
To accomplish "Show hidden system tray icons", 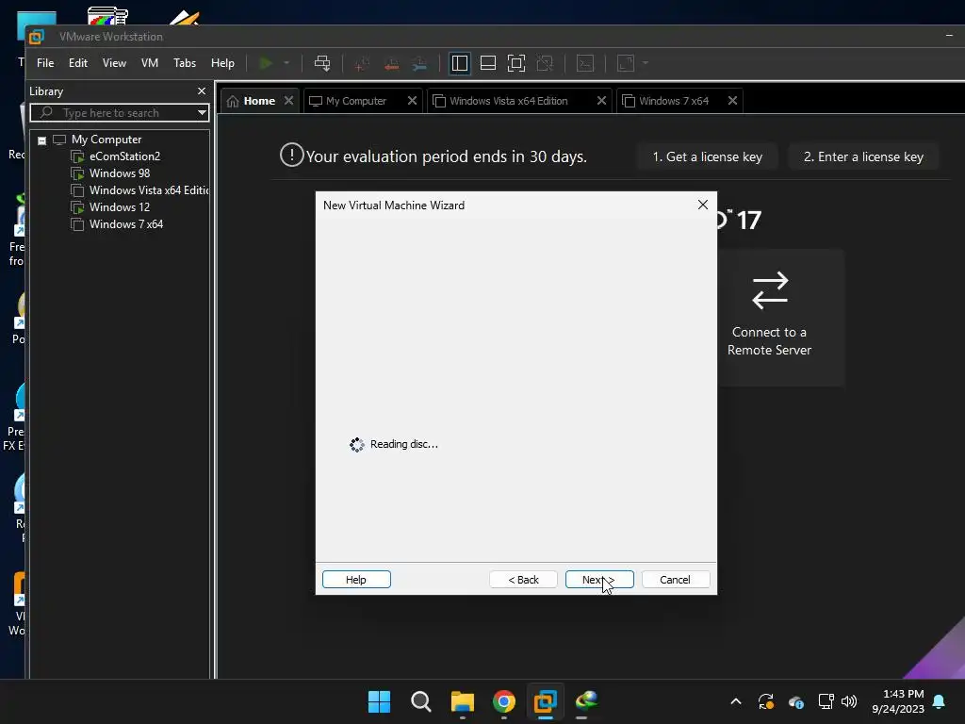I will (735, 701).
